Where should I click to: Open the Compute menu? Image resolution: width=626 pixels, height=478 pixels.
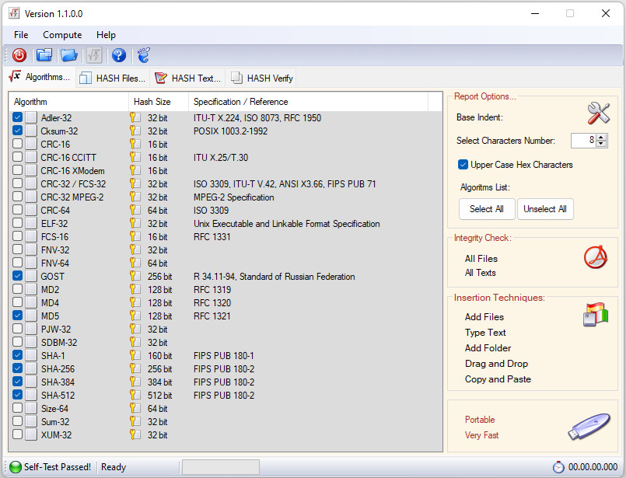coord(62,35)
